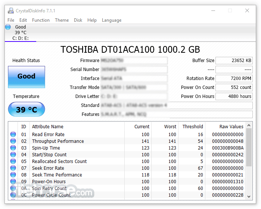
Task: Click the Health Status label
Action: tap(26, 61)
